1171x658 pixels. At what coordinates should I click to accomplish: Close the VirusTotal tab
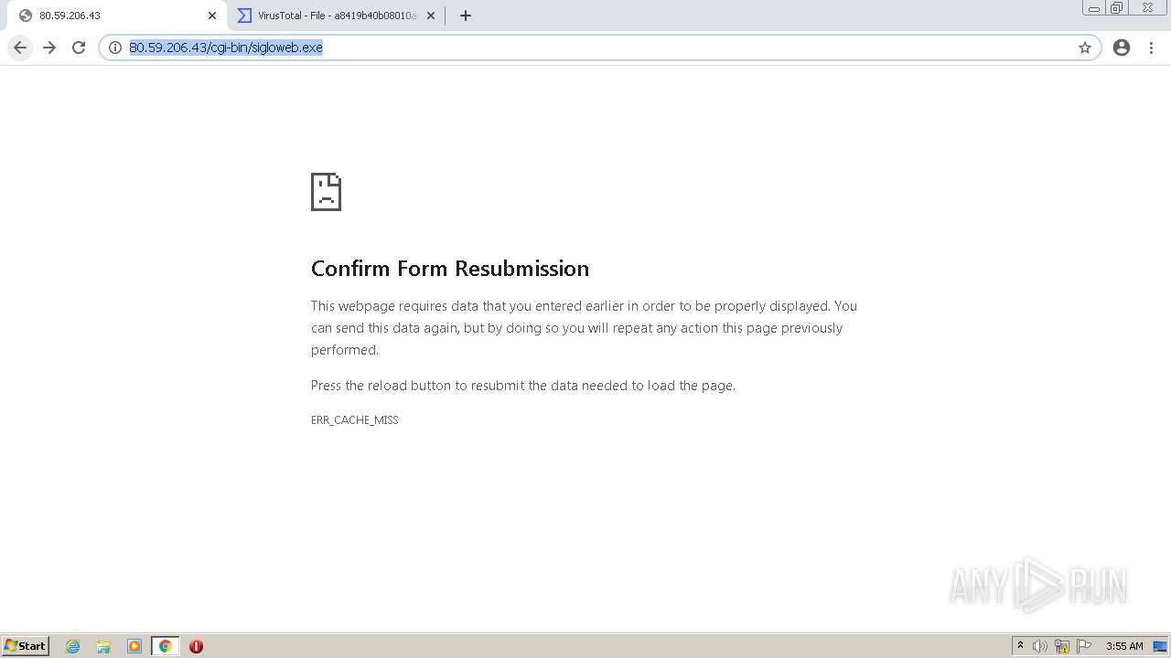431,16
